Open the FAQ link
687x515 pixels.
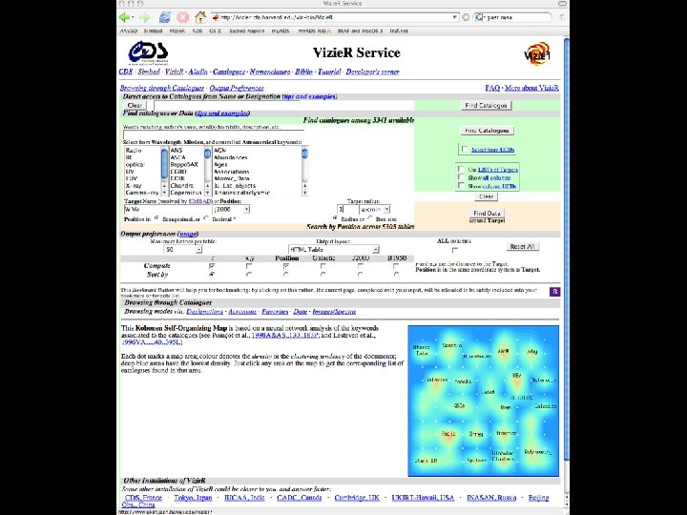coord(492,88)
